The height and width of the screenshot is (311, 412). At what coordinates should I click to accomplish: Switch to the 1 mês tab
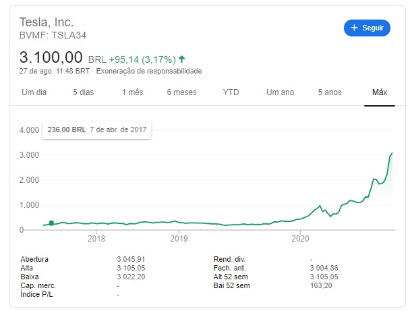132,92
